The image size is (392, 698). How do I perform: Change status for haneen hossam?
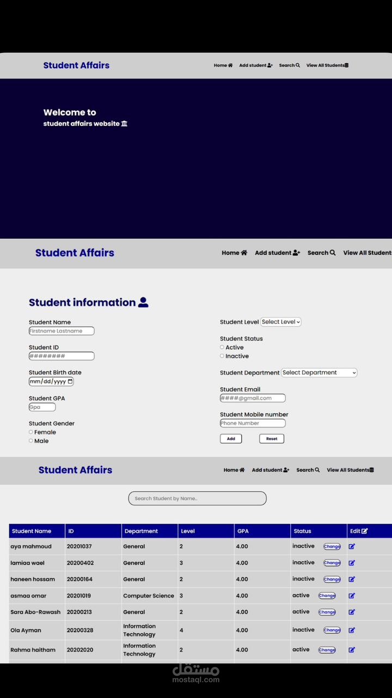pyautogui.click(x=332, y=579)
